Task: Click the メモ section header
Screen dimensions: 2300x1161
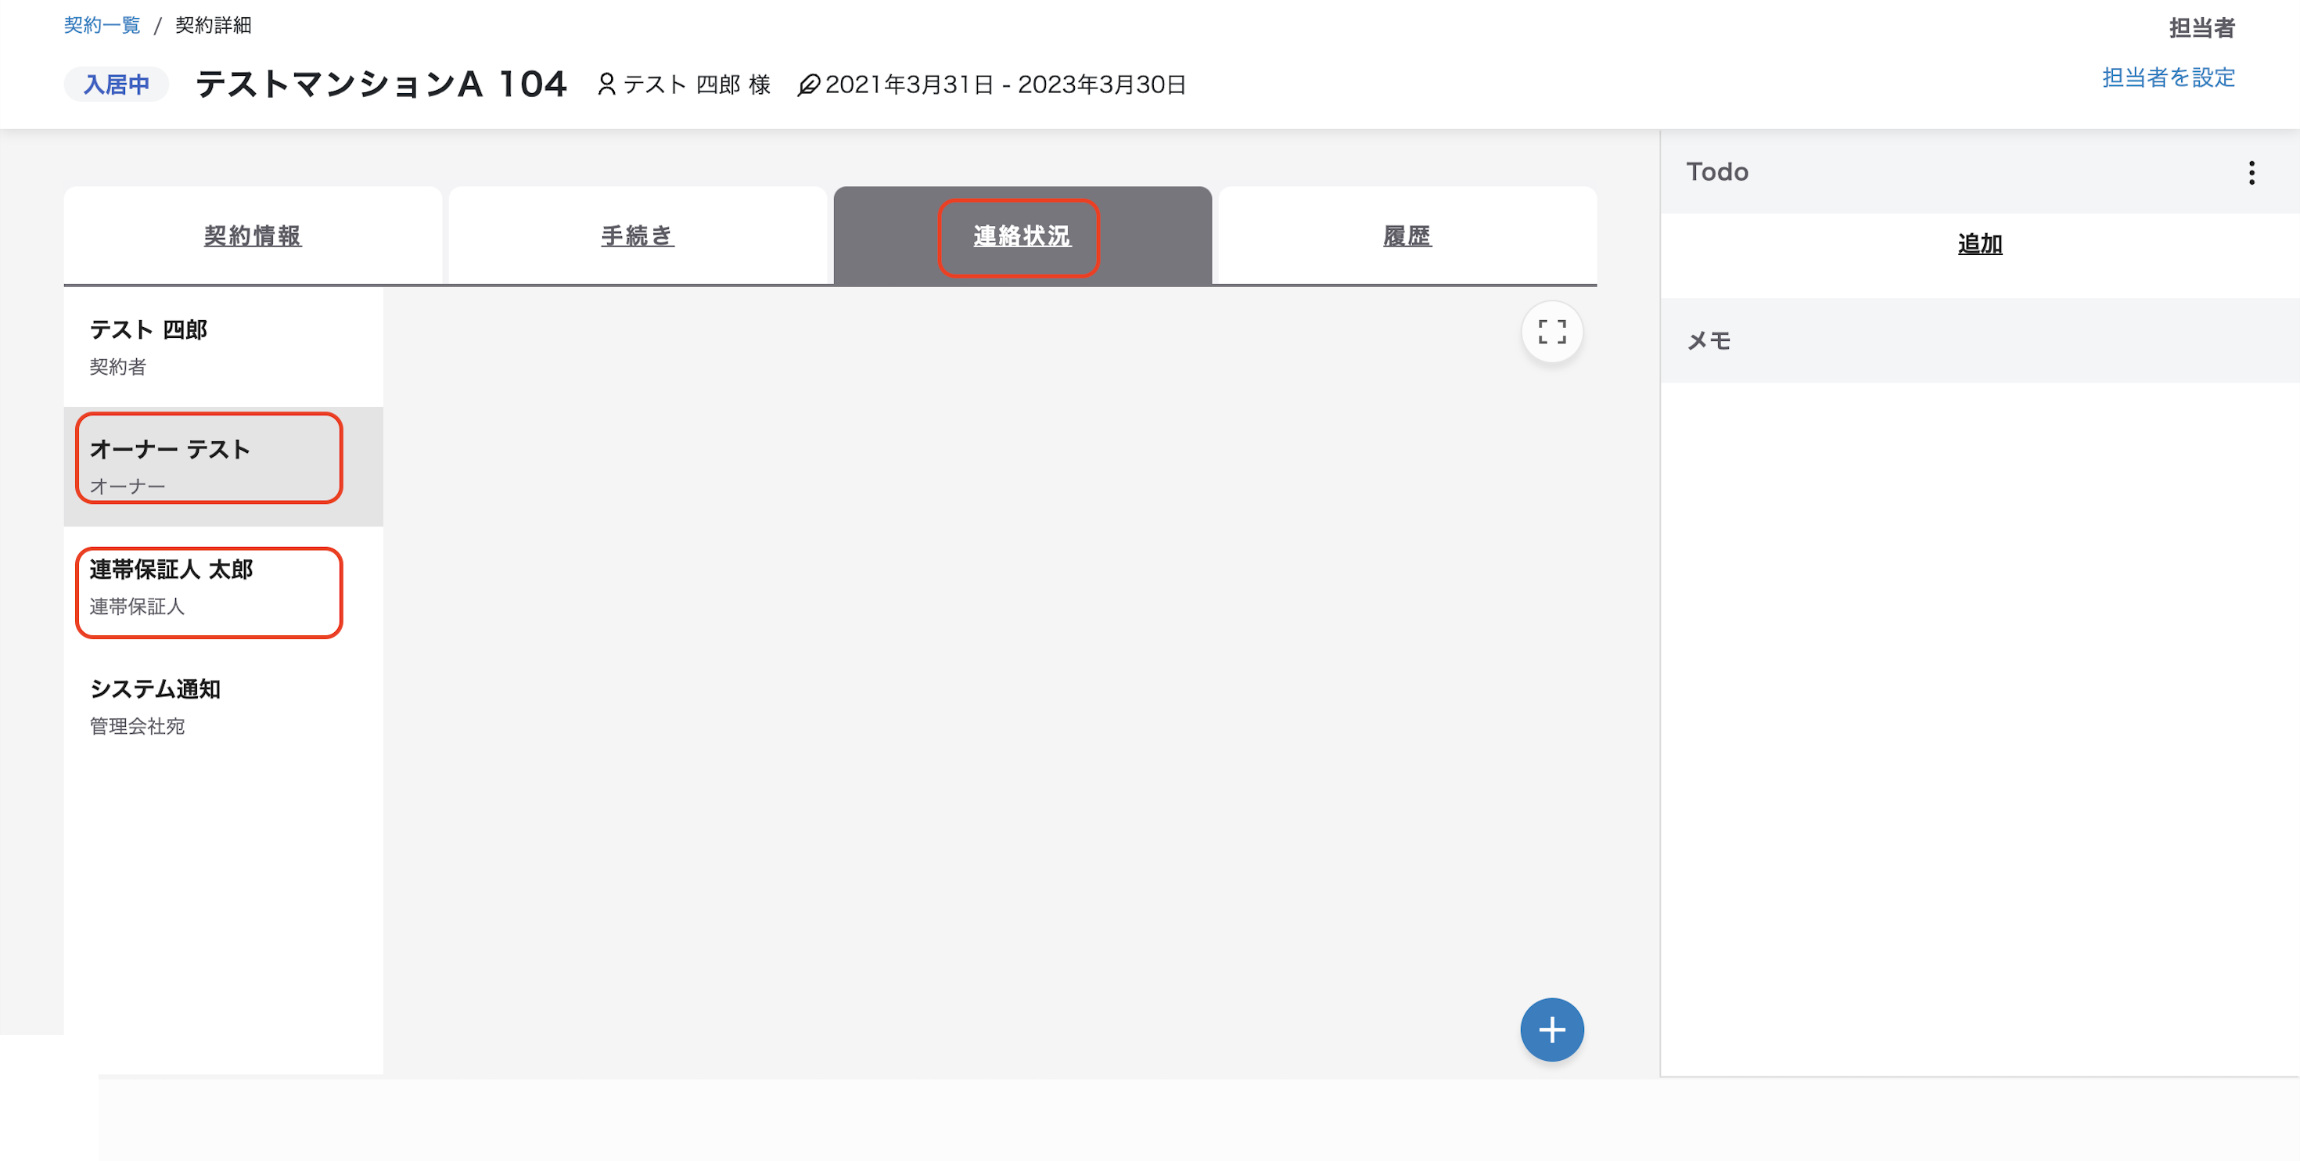Action: [x=1979, y=340]
